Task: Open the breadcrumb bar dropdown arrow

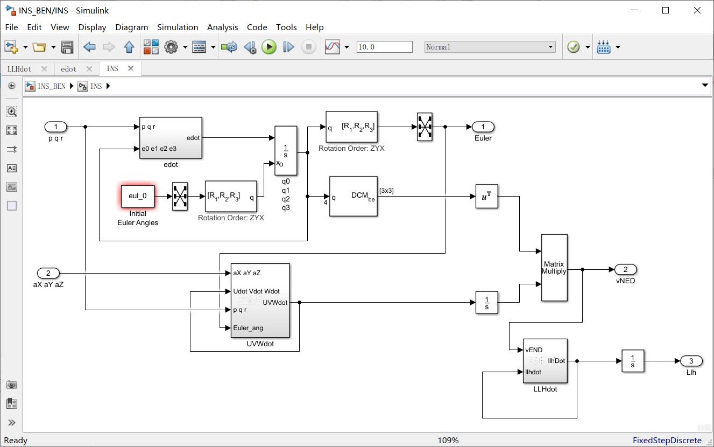Action: (705, 86)
